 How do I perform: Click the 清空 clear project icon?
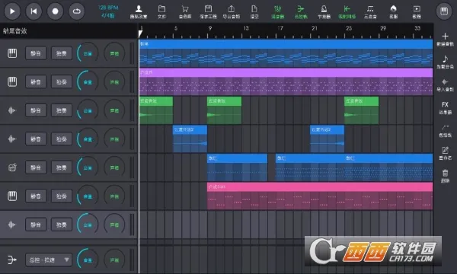click(254, 12)
